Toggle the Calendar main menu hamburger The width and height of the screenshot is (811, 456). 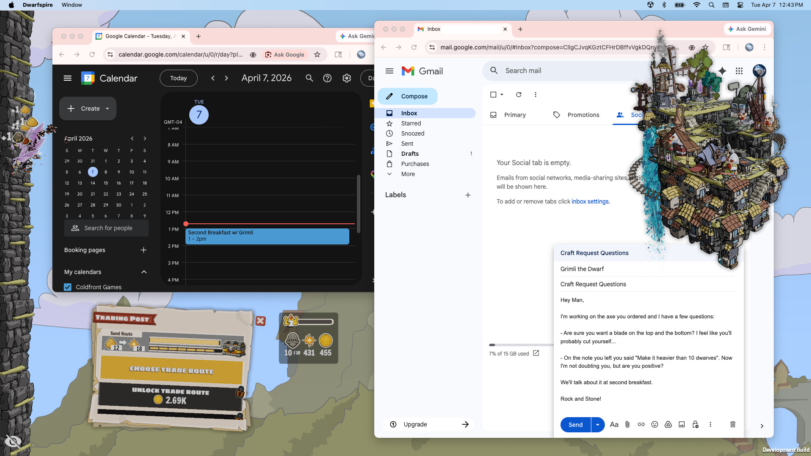point(68,78)
